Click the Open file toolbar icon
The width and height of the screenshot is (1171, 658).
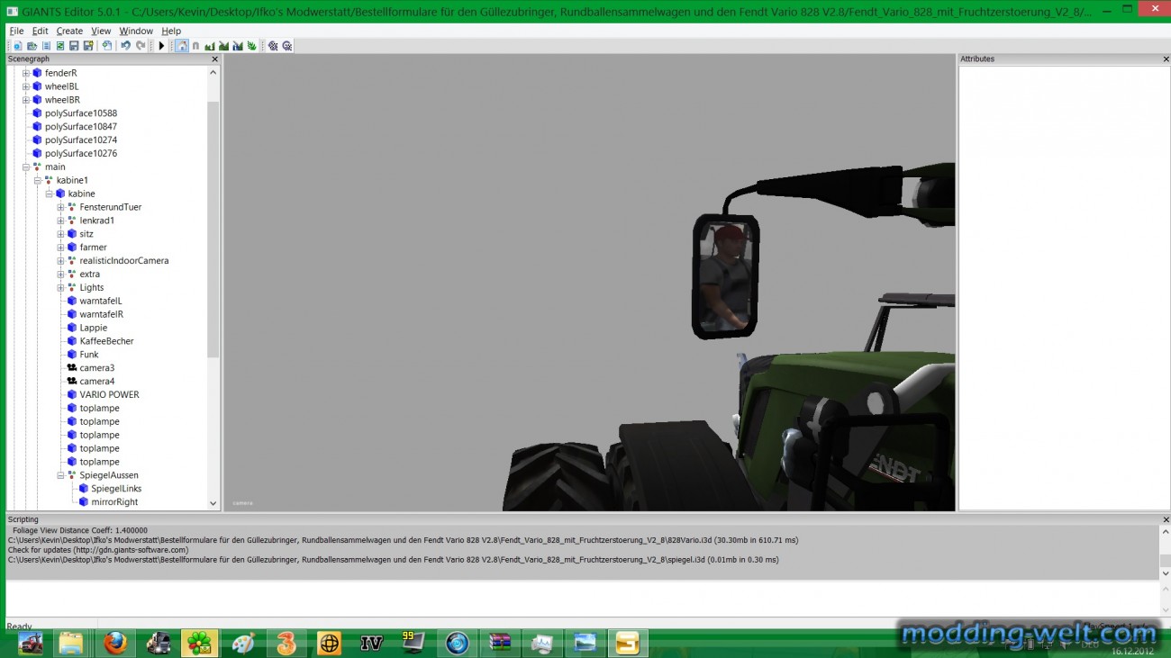point(32,46)
